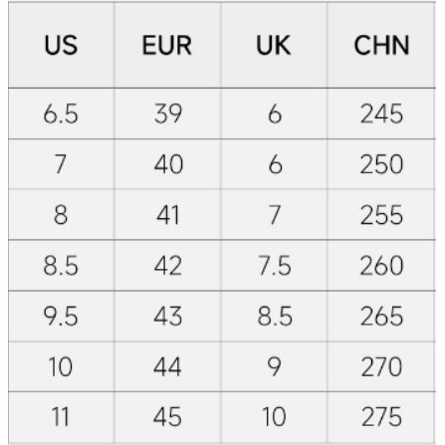445x445 pixels.
Task: Select UK size 7.5 cell
Action: [274, 266]
